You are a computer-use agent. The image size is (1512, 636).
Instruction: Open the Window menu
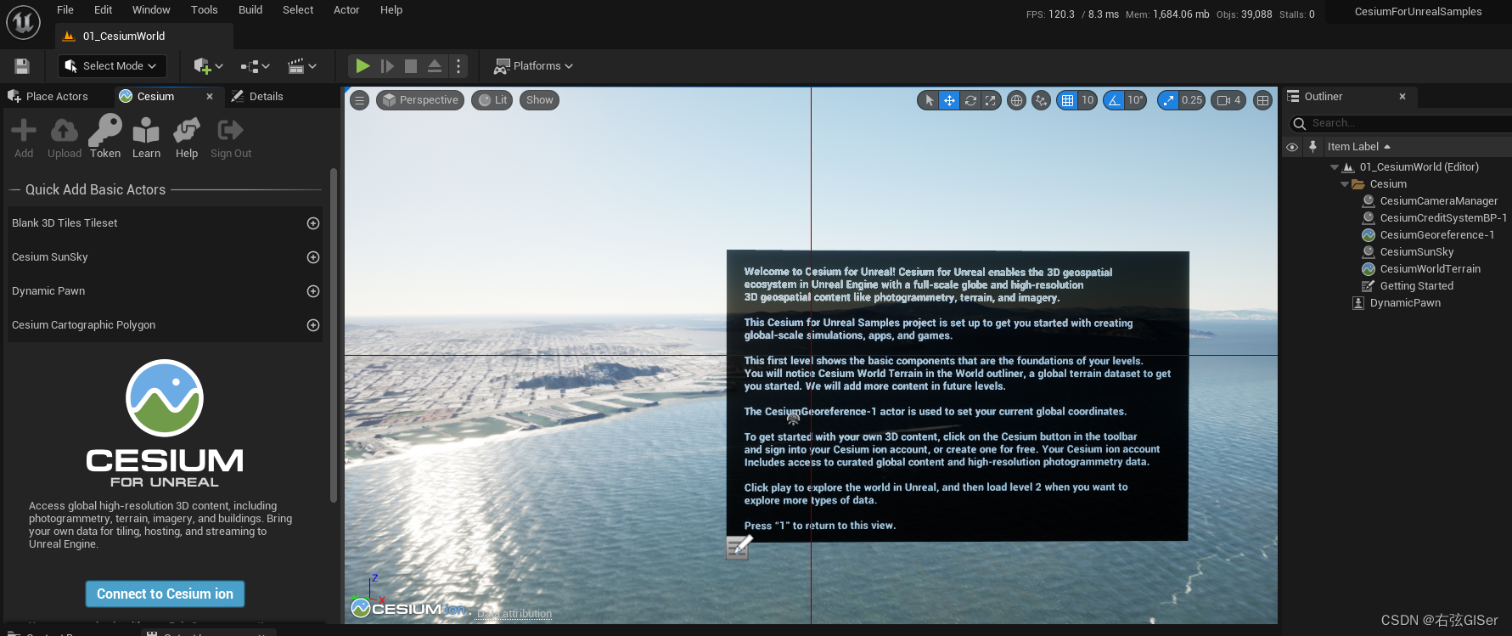[x=151, y=10]
